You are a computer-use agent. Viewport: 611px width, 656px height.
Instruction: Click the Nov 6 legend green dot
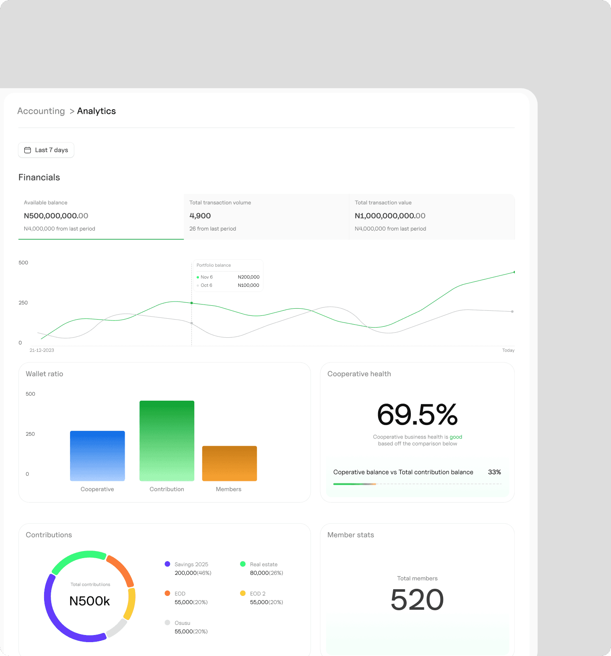pyautogui.click(x=198, y=277)
